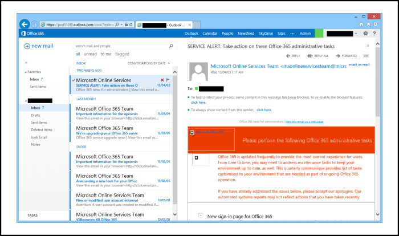Click the refresh icon in address bar
Viewport: 399px width, 236px height.
coord(131,25)
